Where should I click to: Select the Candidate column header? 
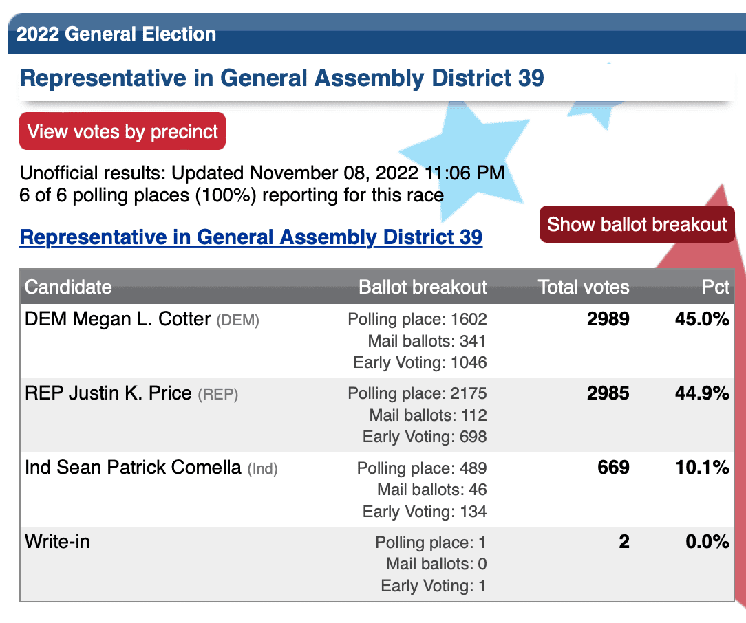tap(68, 287)
